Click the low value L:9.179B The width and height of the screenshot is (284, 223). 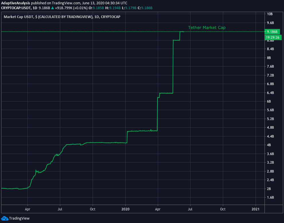coord(129,8)
